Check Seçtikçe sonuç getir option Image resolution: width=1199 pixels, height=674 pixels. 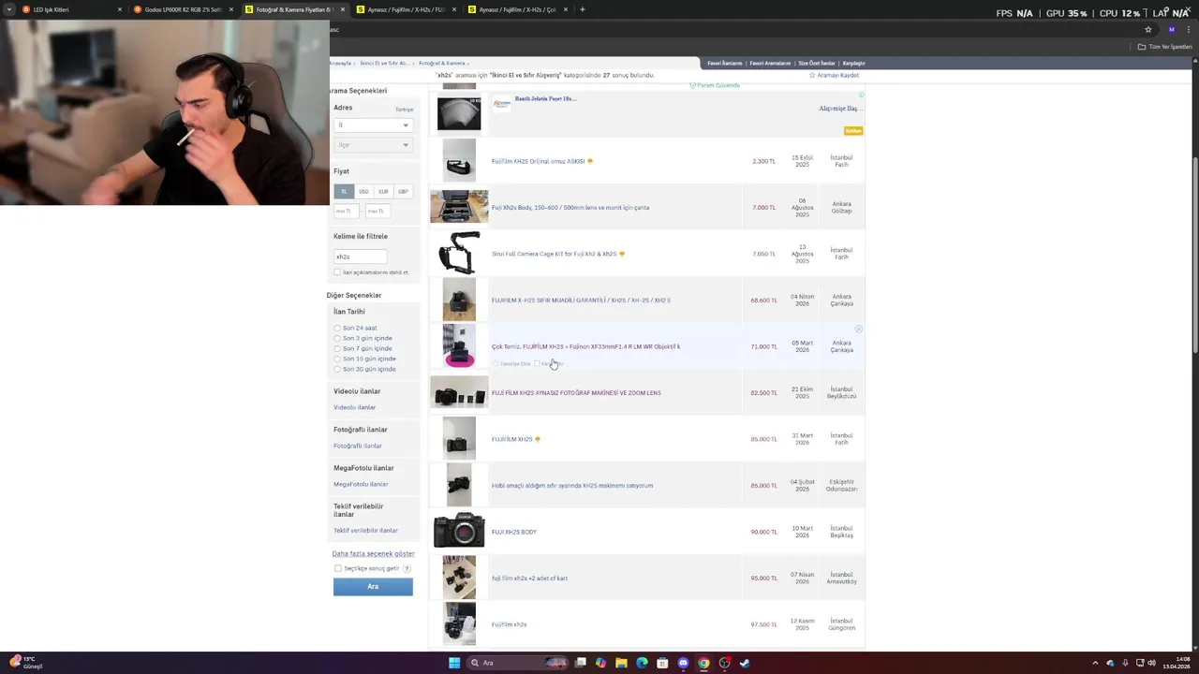coord(338,568)
